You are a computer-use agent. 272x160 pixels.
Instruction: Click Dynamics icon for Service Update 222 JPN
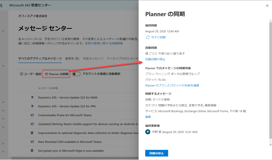pos(32,106)
